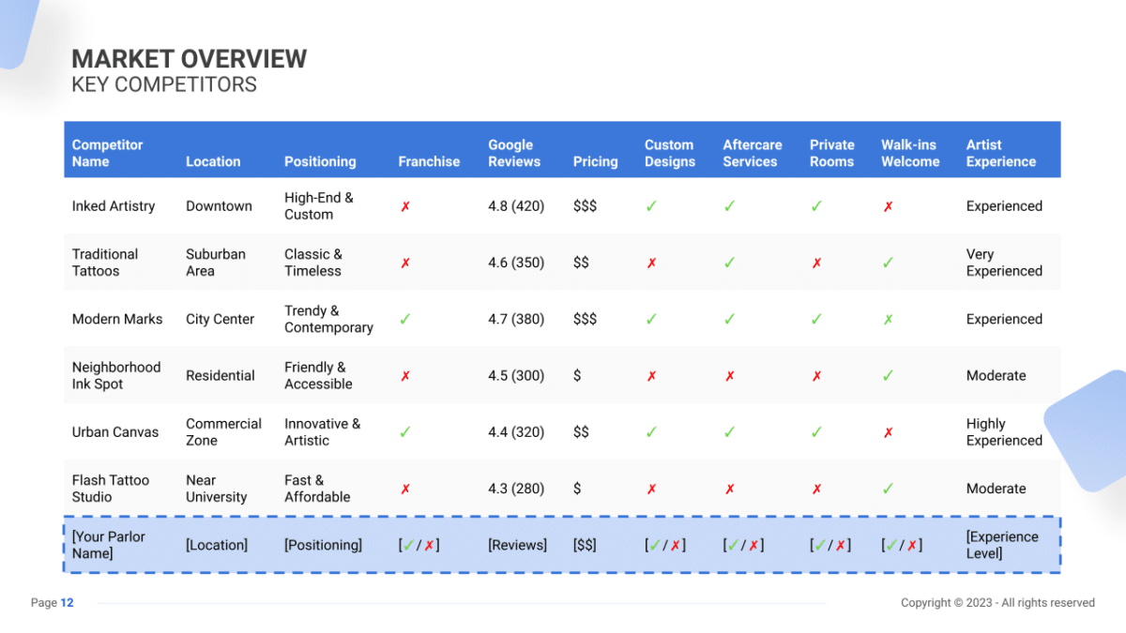This screenshot has width=1126, height=633.
Task: Click the Aftercare cross for Neighborhood Ink Spot
Action: pos(729,376)
